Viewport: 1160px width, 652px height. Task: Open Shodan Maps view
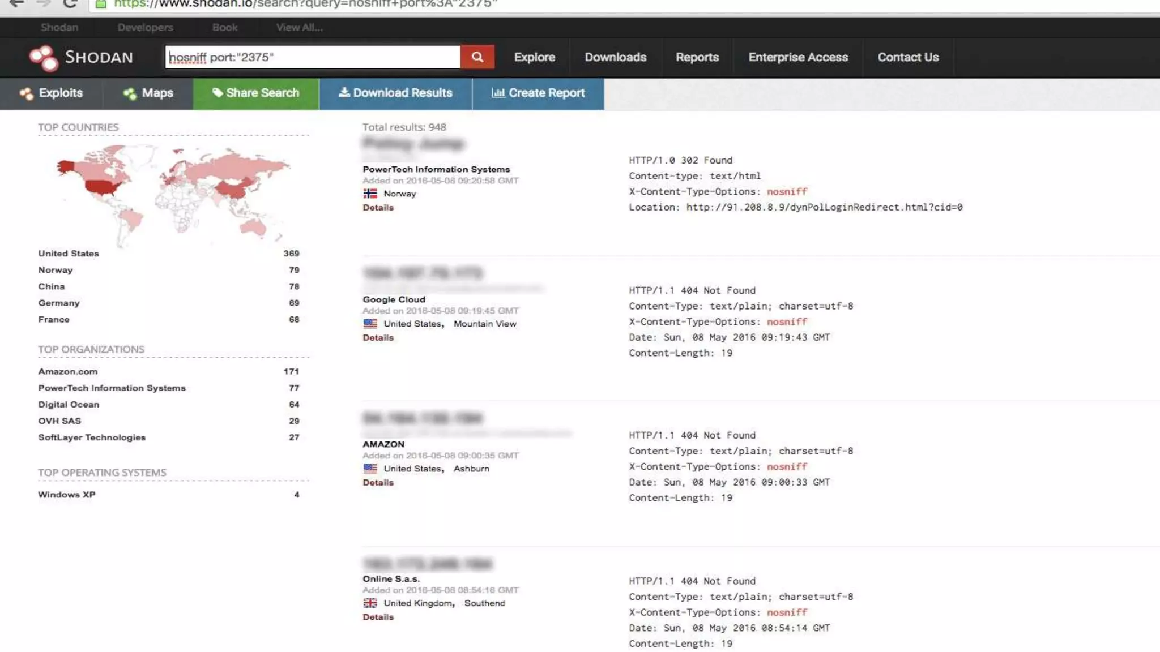148,93
